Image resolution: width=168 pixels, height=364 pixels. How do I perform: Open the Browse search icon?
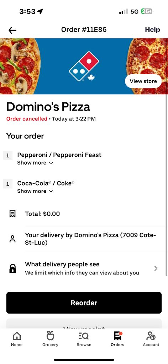(x=84, y=336)
